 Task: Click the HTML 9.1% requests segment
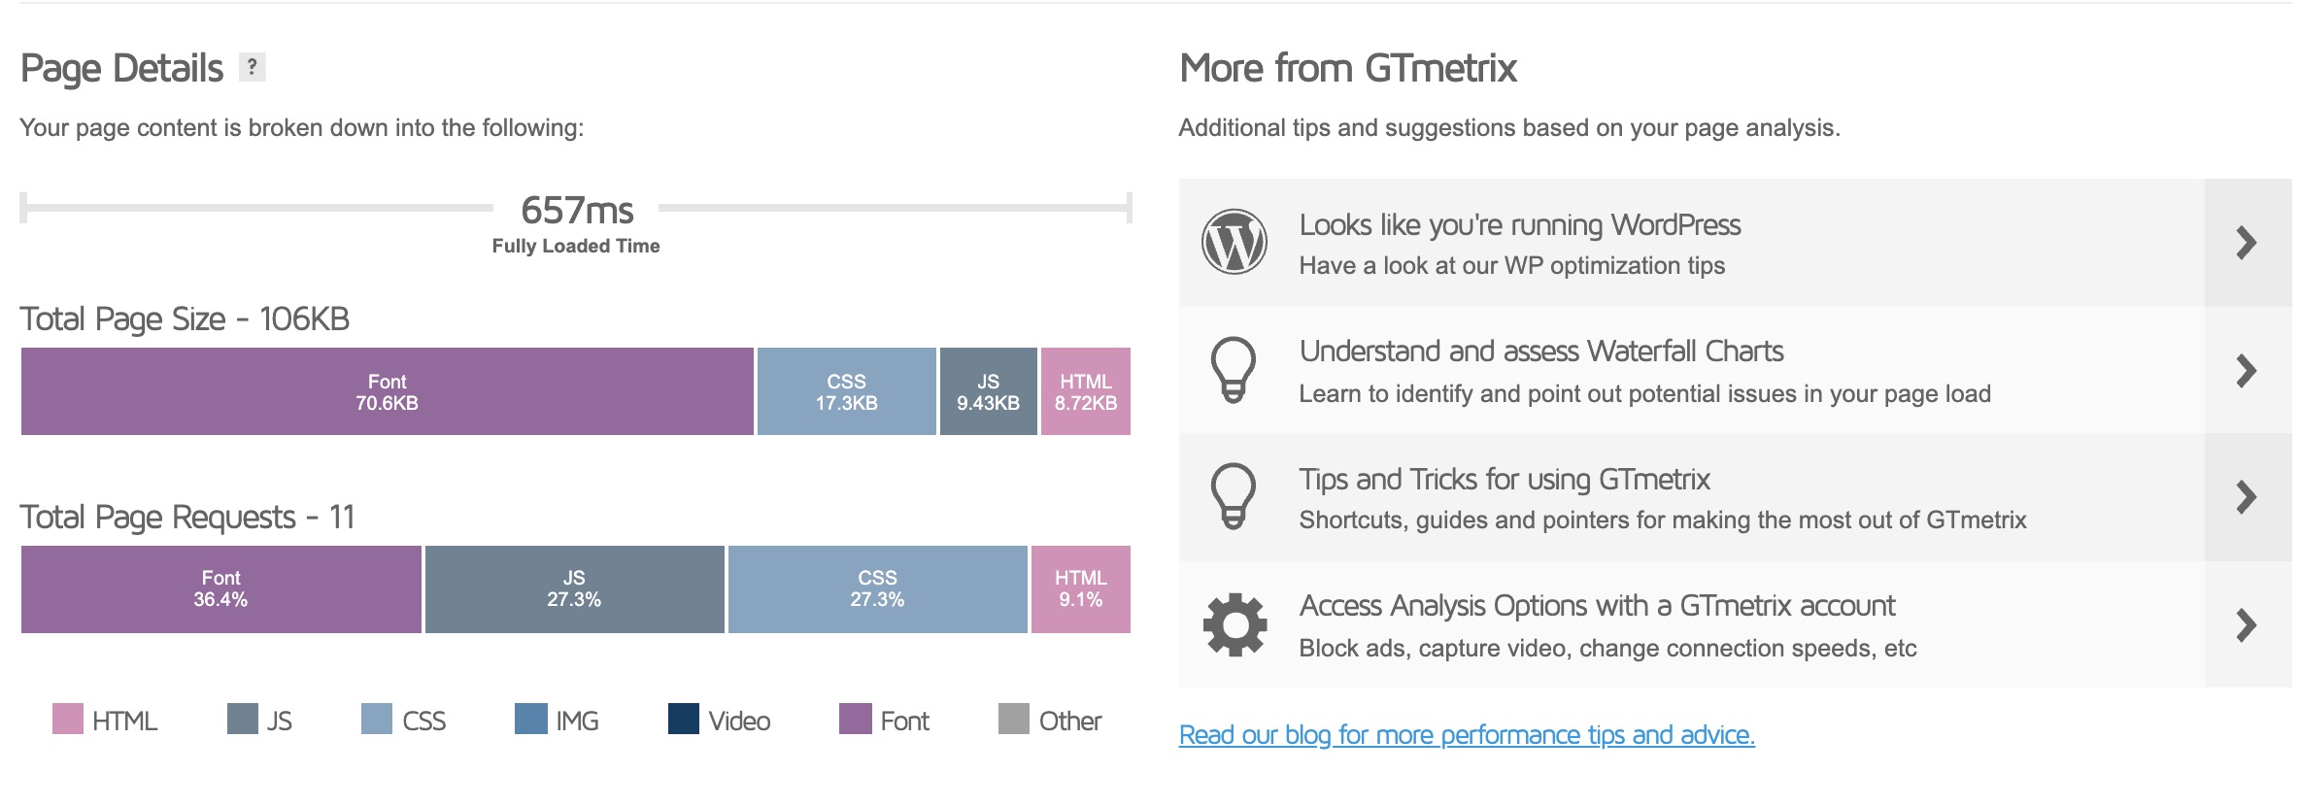point(1080,589)
